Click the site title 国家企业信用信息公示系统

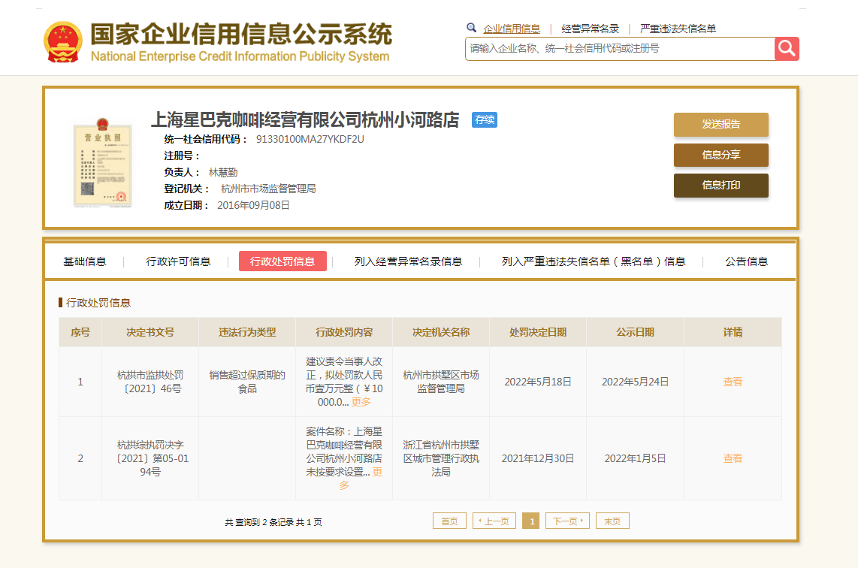pos(241,34)
